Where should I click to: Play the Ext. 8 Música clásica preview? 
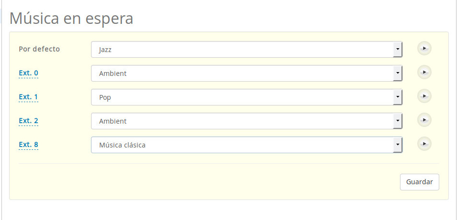click(x=424, y=144)
